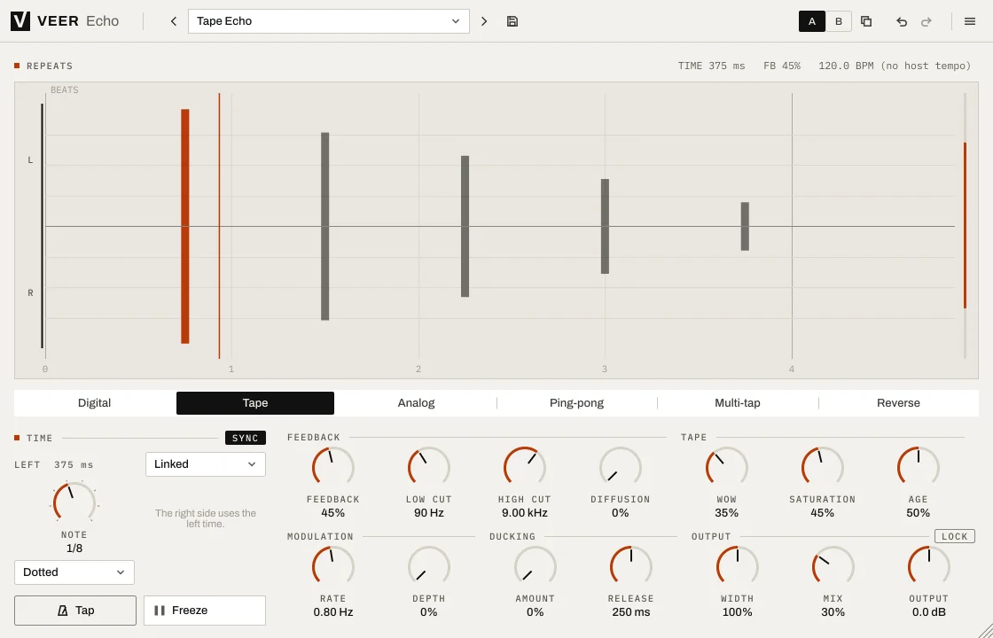Open the hamburger menu
Image resolution: width=993 pixels, height=638 pixels.
click(970, 21)
